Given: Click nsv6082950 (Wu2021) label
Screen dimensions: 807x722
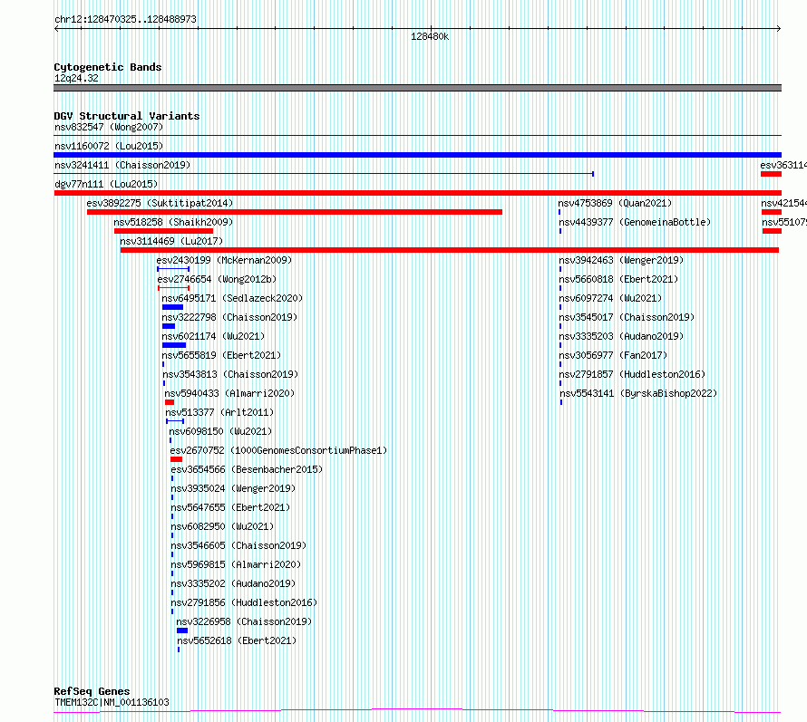Looking at the screenshot, I should pos(222,526).
